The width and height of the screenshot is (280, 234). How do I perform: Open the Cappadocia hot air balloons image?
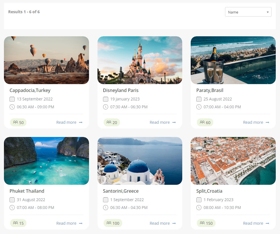pos(46,60)
